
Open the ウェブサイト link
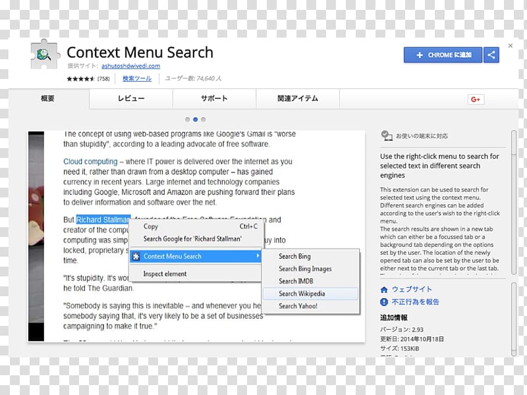(412, 289)
